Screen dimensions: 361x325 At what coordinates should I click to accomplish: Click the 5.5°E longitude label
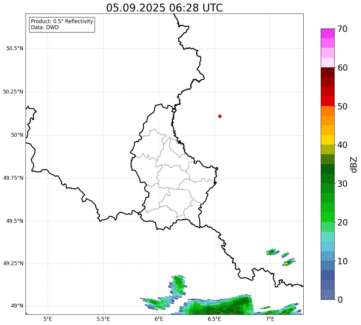click(x=103, y=319)
